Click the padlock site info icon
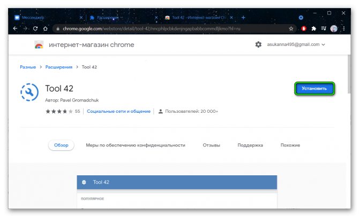359x217 pixels. (x=58, y=28)
